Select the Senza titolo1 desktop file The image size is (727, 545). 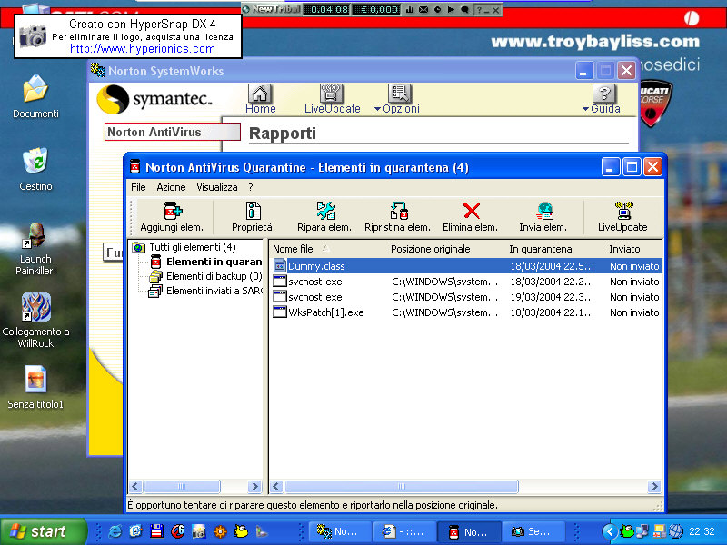(35, 388)
